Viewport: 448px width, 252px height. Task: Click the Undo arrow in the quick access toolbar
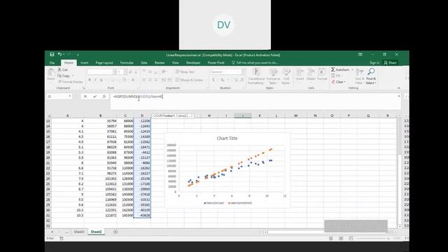pyautogui.click(x=59, y=55)
